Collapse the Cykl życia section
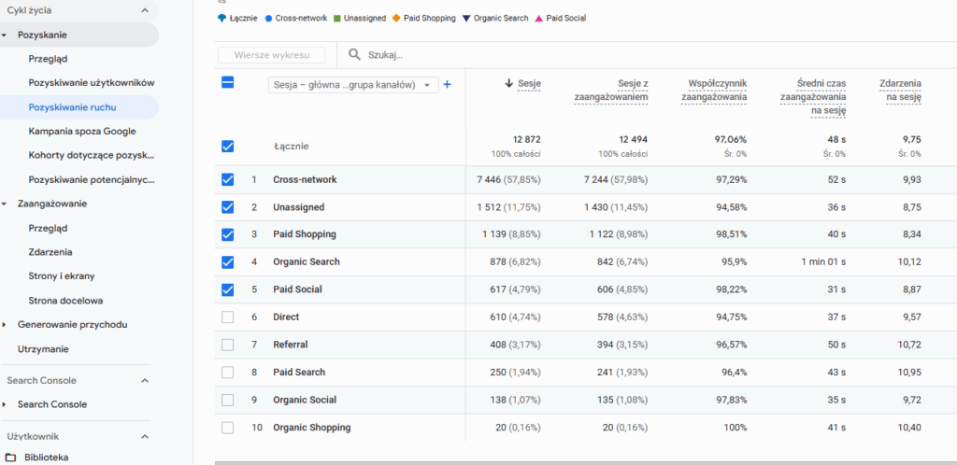Screen dimensions: 957x465 [144, 10]
